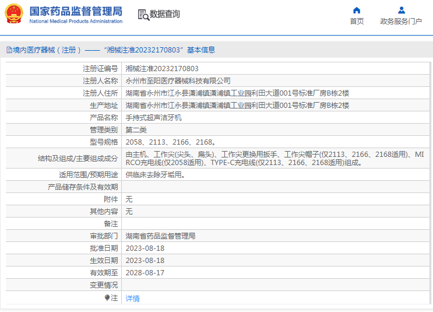Click the 批准日期 label
The width and height of the screenshot is (433, 312).
pos(104,248)
